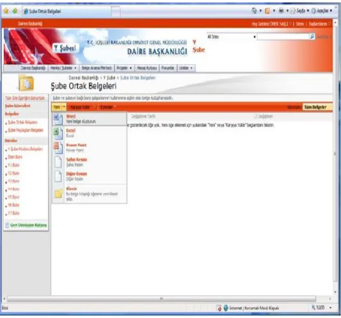341x318 pixels.
Task: Open the All Sites scope dropdown
Action: (x=232, y=37)
